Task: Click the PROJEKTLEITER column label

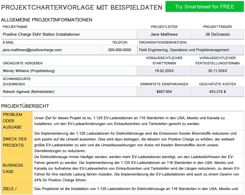Action: (x=164, y=27)
